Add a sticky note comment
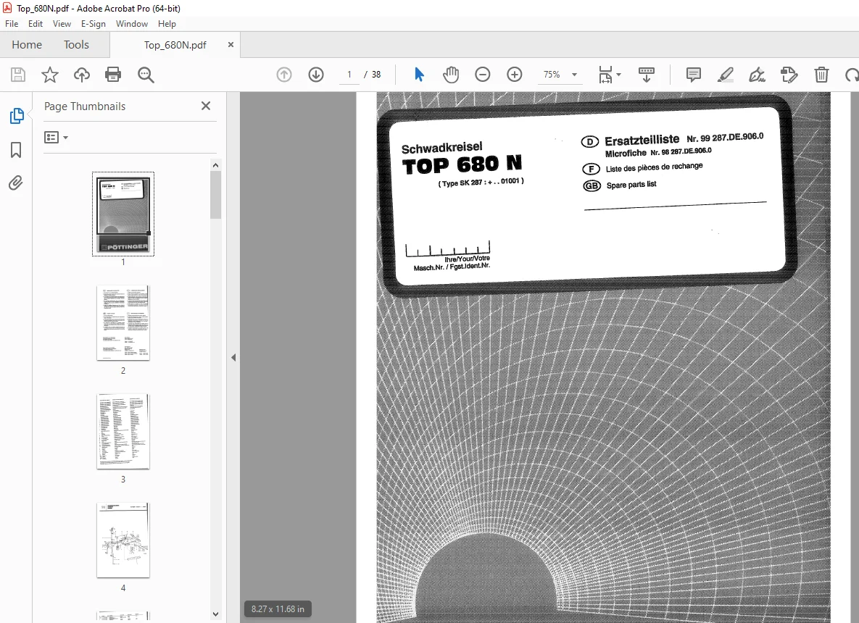This screenshot has width=859, height=623. (694, 75)
